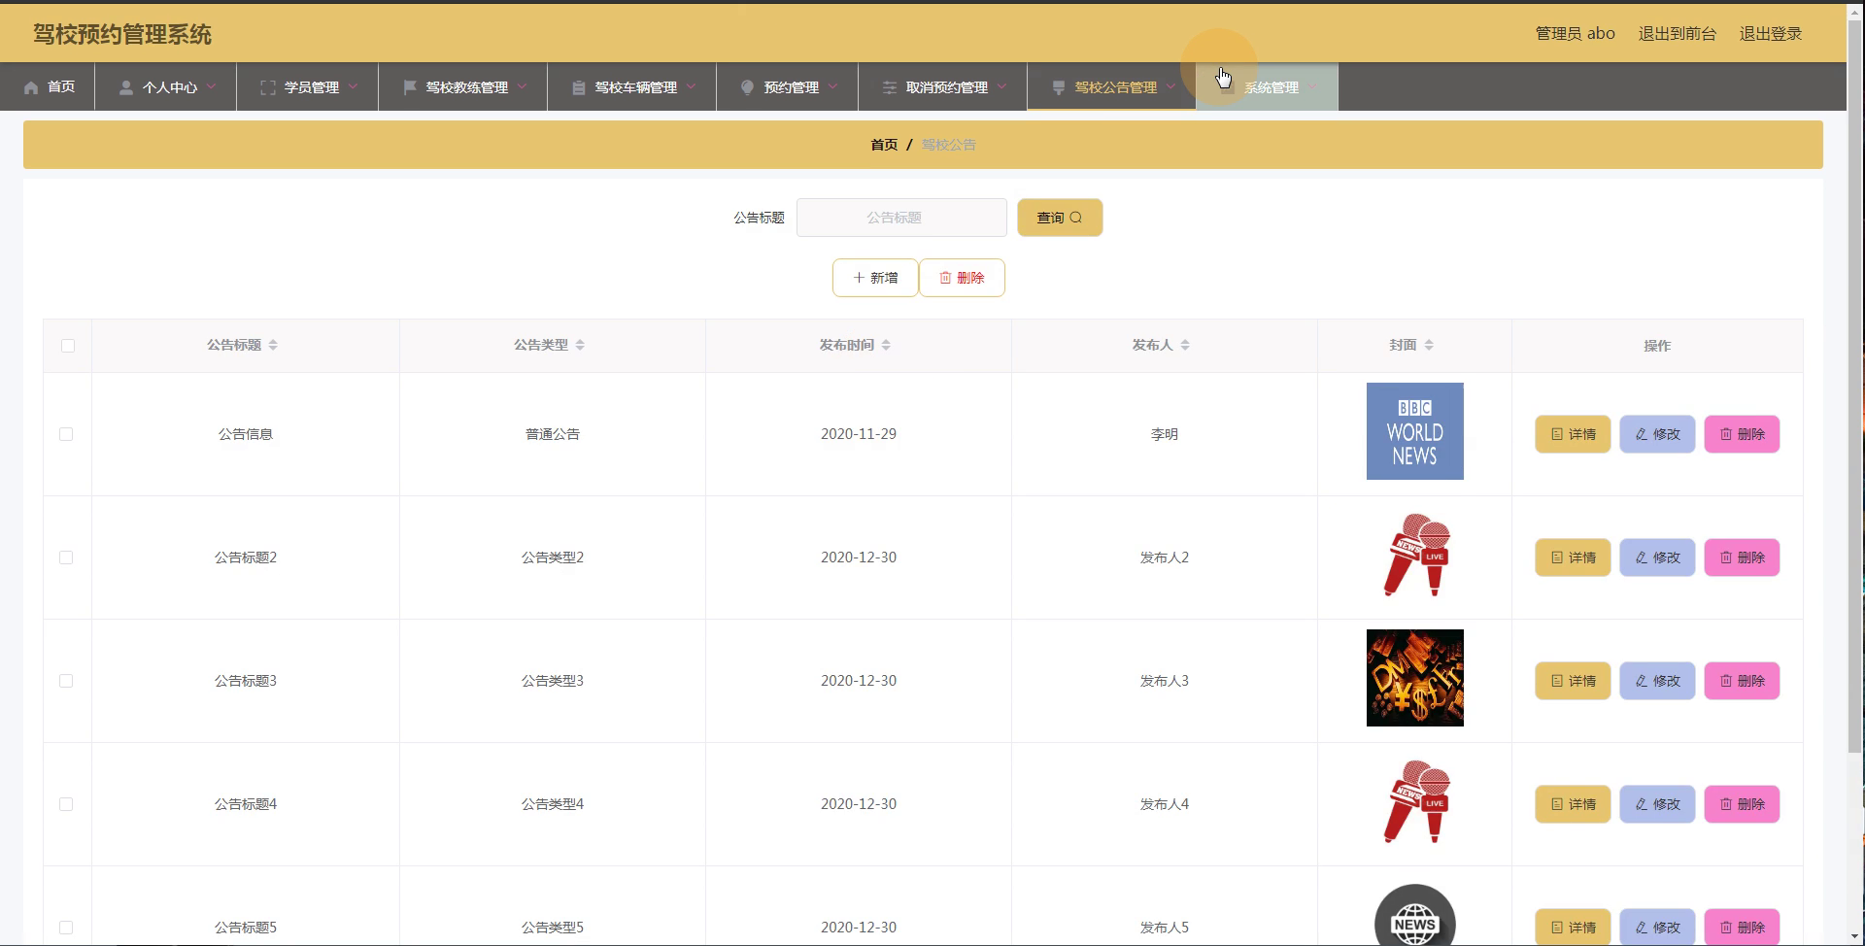Screen dimensions: 1865x946
Task: Sort by 封面 column arrows
Action: (x=1429, y=345)
